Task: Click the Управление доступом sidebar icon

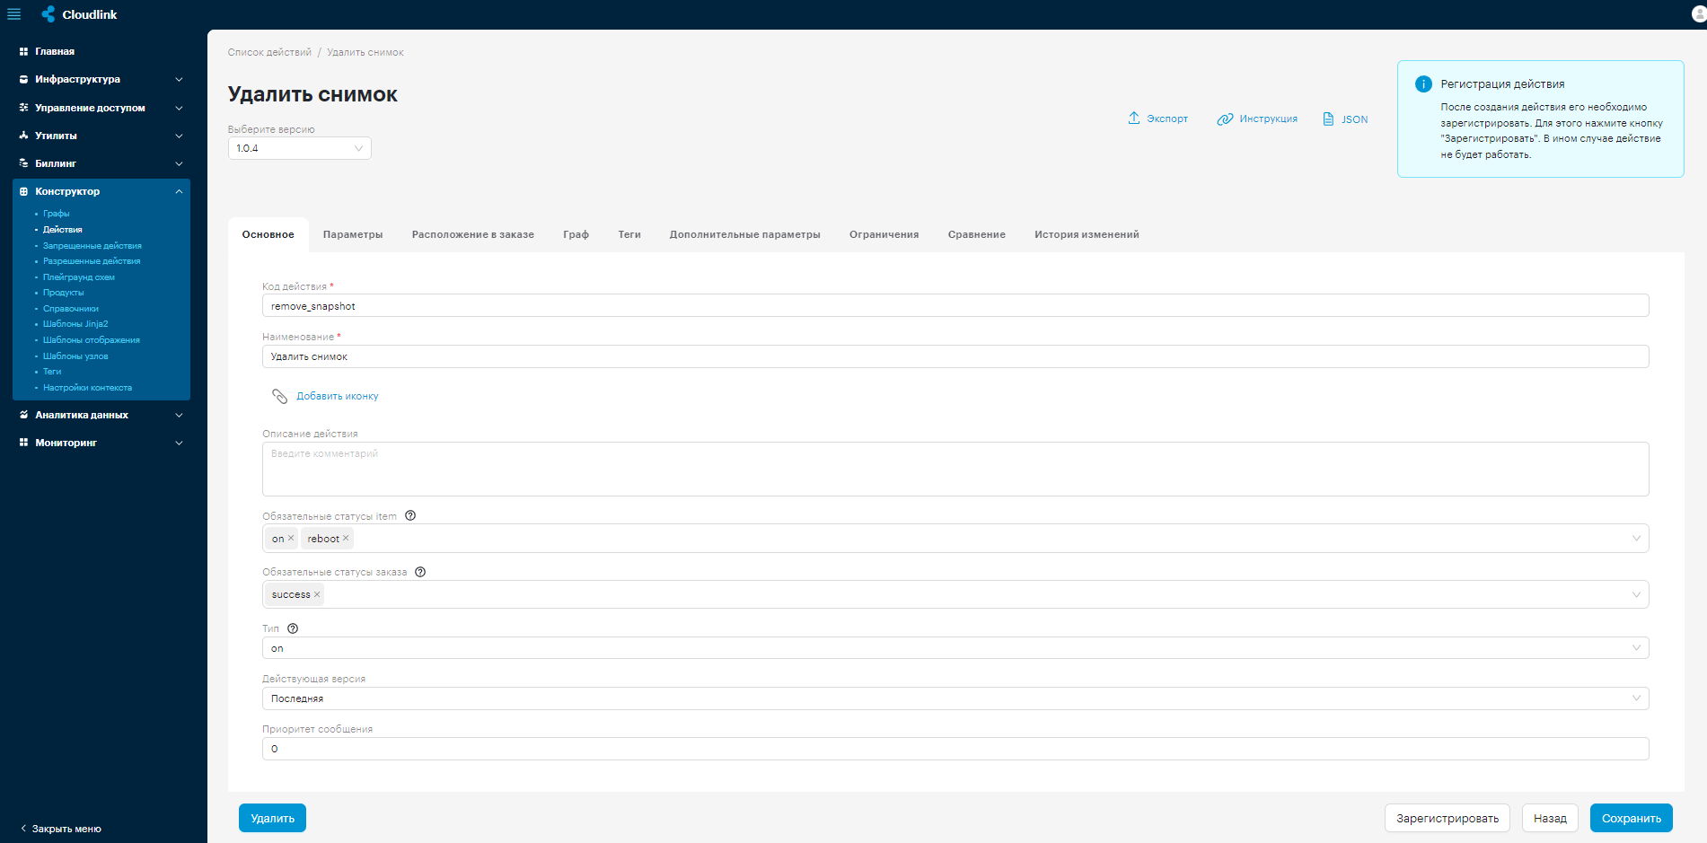Action: (x=24, y=108)
